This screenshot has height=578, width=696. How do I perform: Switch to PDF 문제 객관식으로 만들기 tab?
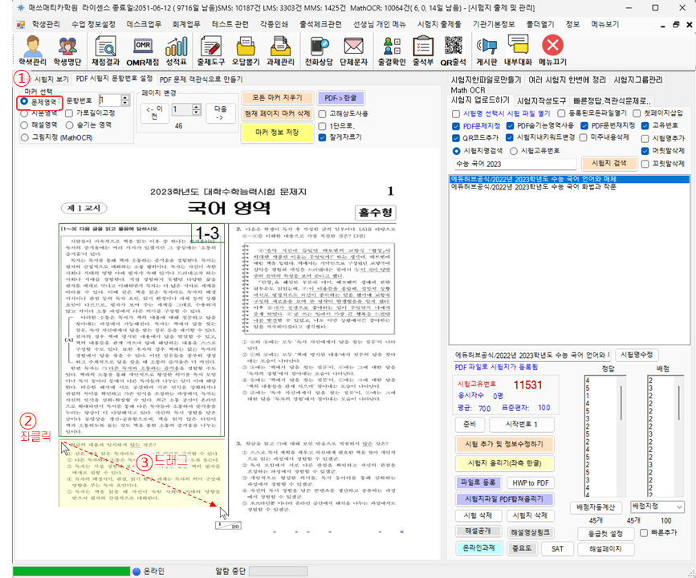pos(200,79)
